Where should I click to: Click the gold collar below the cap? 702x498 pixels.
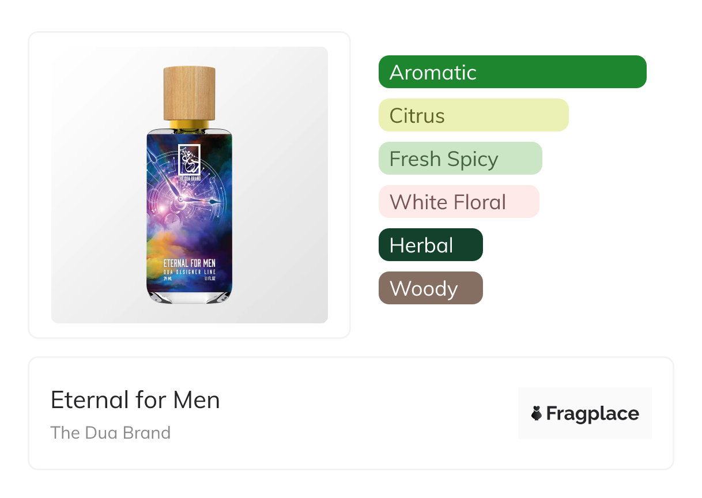click(189, 124)
